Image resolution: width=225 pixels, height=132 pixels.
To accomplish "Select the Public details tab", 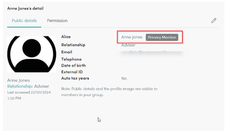I will pos(24,21).
